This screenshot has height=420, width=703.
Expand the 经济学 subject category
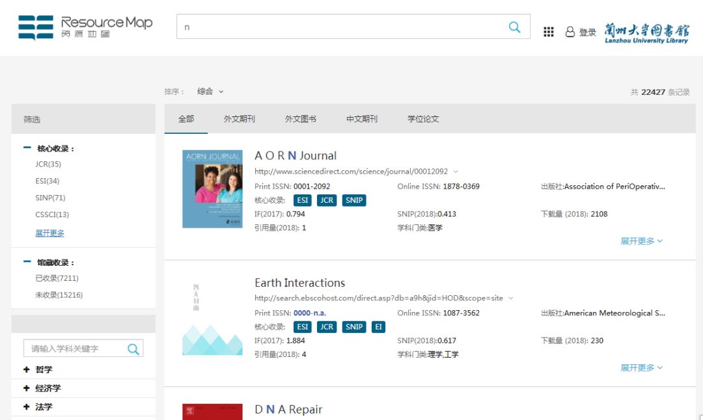(27, 388)
